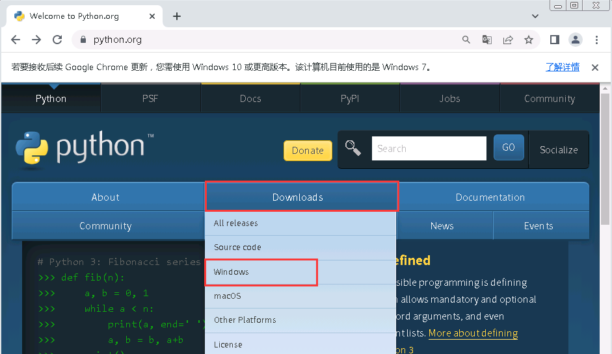612x354 pixels.
Task: Expand the Socialize menu
Action: tap(559, 149)
